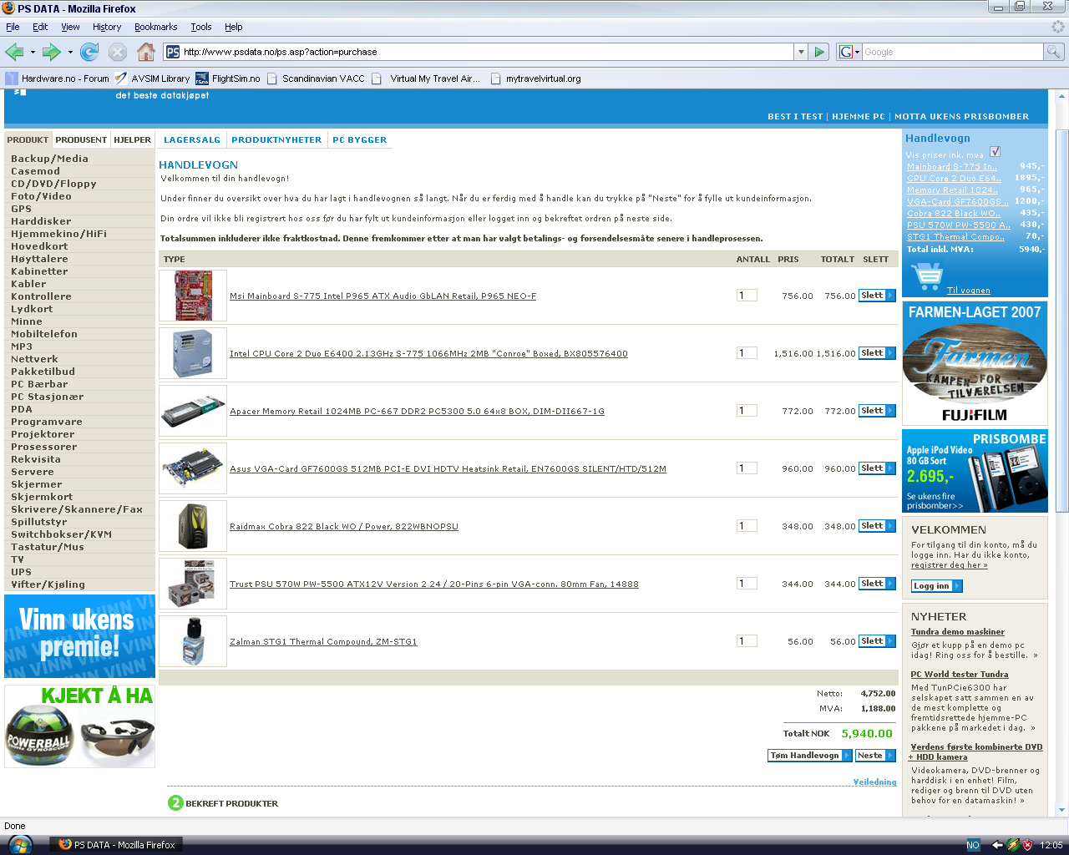The height and width of the screenshot is (855, 1069).
Task: Open the History menu
Action: pyautogui.click(x=107, y=27)
